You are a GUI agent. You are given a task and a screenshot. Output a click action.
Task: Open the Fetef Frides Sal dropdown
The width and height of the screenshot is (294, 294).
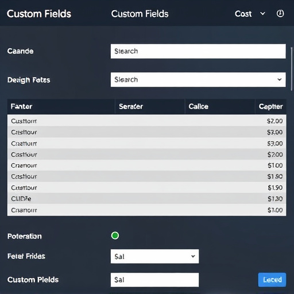tap(154, 256)
